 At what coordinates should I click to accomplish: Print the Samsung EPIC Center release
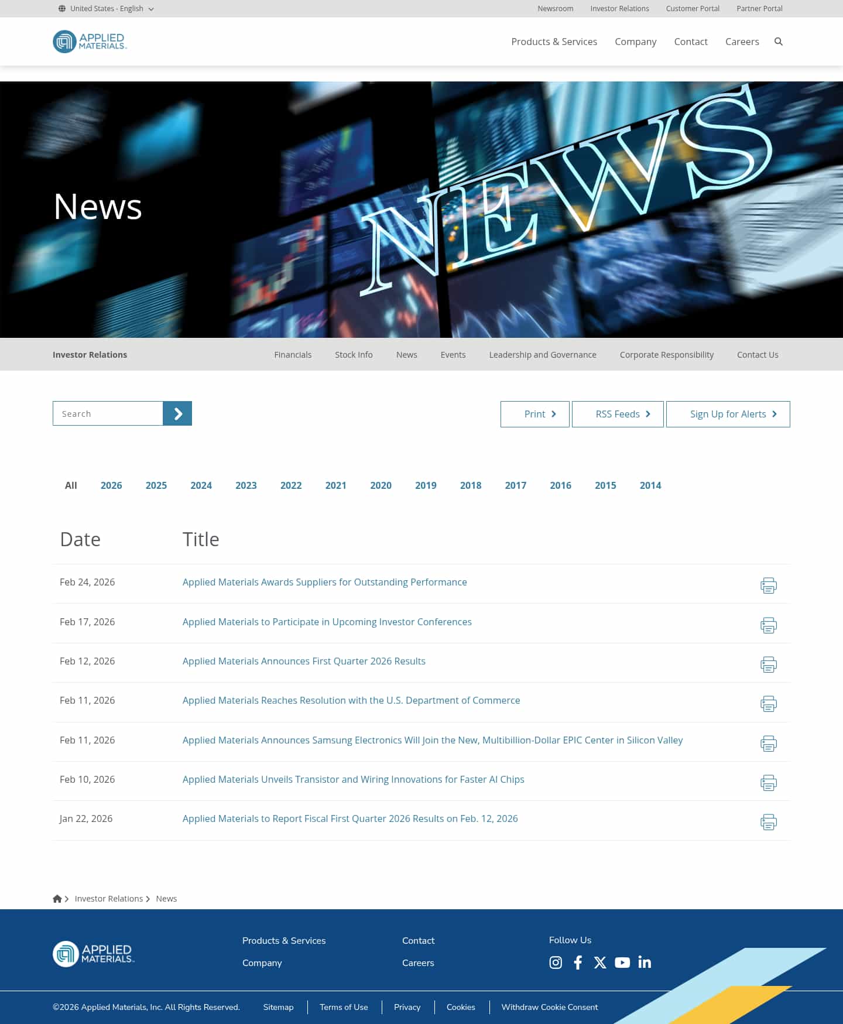pos(769,744)
